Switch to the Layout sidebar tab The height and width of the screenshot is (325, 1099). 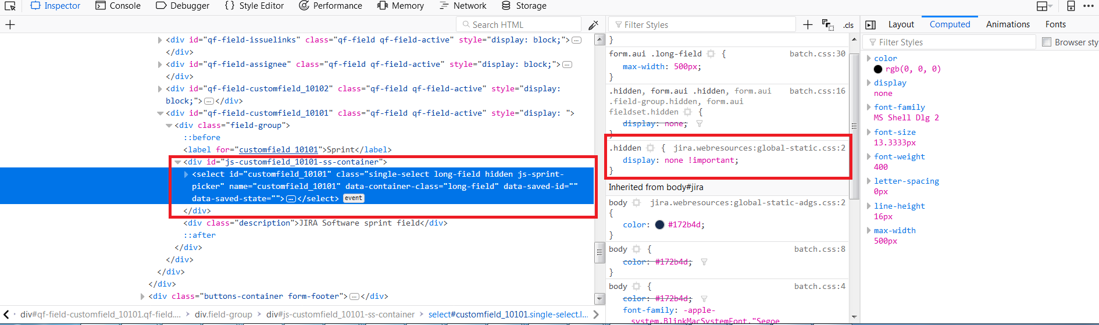901,24
